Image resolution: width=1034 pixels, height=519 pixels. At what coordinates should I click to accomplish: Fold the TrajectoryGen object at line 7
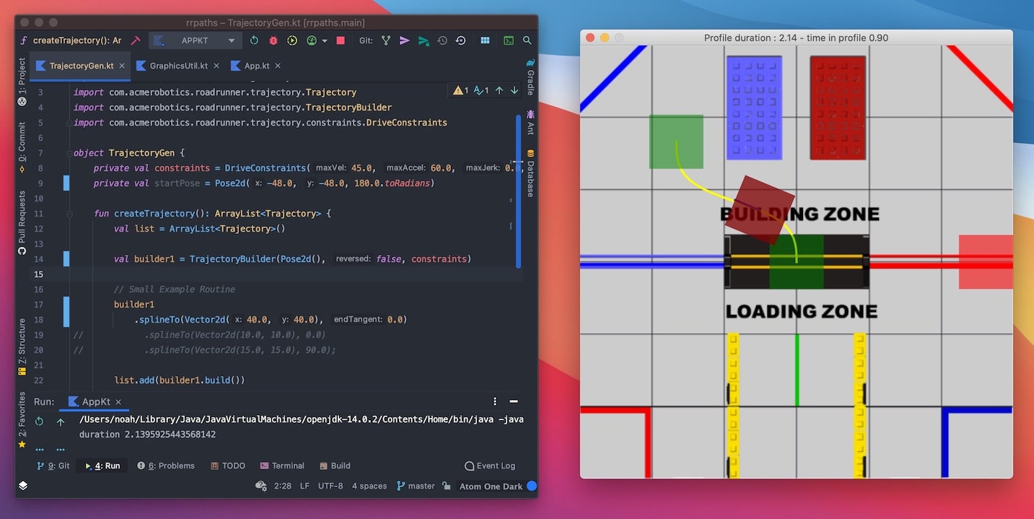(x=69, y=153)
